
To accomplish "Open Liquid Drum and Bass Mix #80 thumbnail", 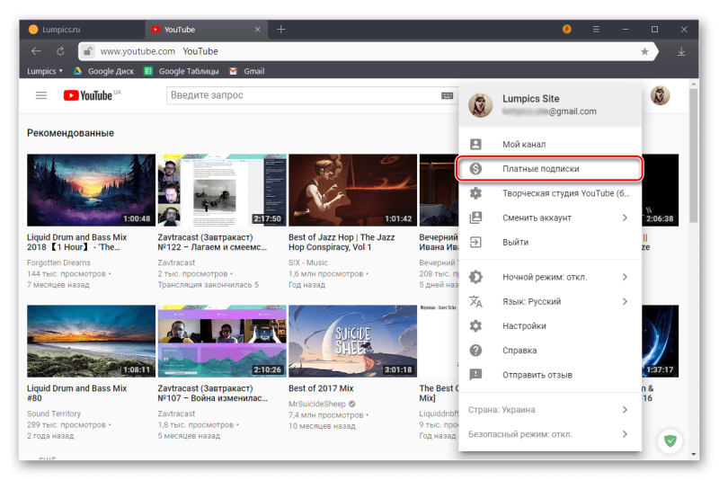I will click(x=92, y=341).
